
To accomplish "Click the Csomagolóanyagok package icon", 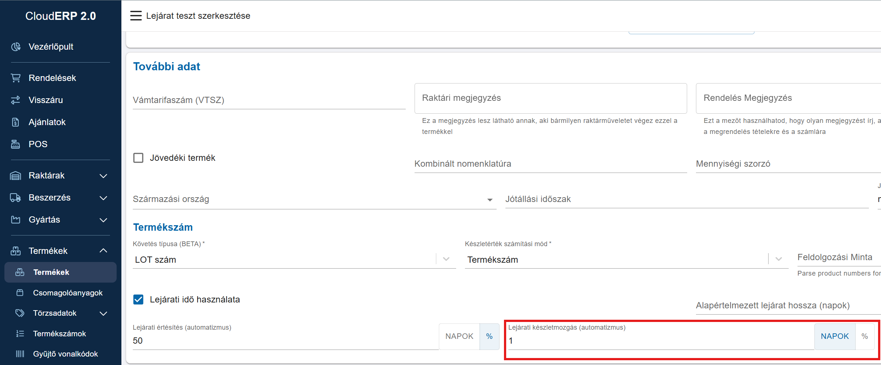I will [20, 293].
